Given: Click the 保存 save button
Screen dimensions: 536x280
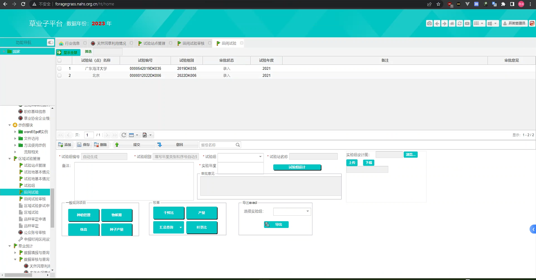Looking at the screenshot, I should (84, 145).
